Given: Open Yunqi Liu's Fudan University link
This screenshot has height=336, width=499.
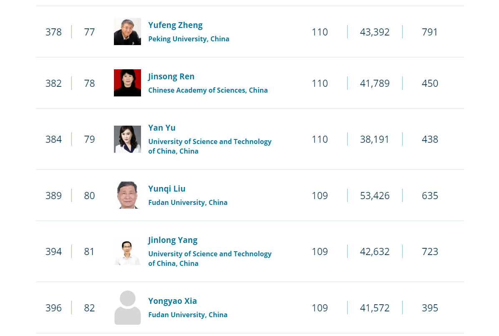Looking at the screenshot, I should pos(188,202).
